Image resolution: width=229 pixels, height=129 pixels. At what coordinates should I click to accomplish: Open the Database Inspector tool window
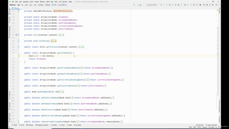coord(42,125)
